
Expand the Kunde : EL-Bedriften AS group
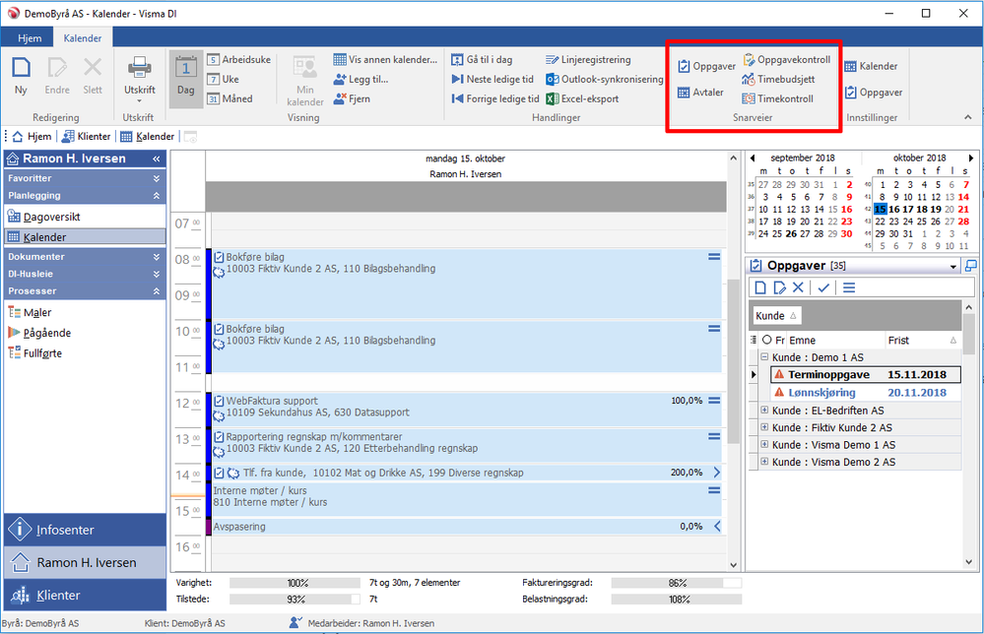point(764,411)
